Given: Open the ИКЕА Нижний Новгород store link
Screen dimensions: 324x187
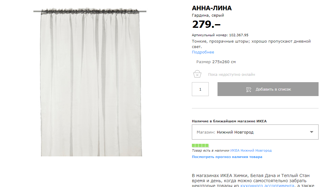Looking at the screenshot, I should coord(251,150).
